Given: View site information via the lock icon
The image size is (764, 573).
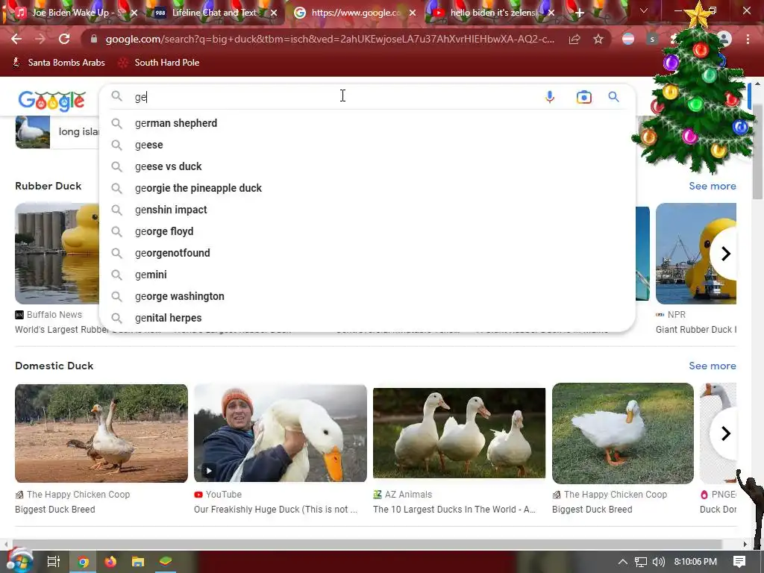Looking at the screenshot, I should tap(94, 39).
